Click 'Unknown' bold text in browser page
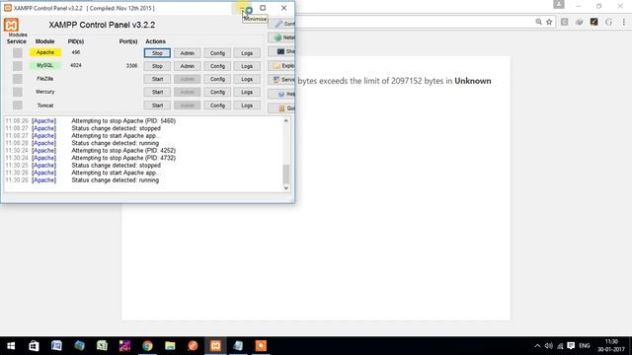Image resolution: width=632 pixels, height=355 pixels. (473, 81)
